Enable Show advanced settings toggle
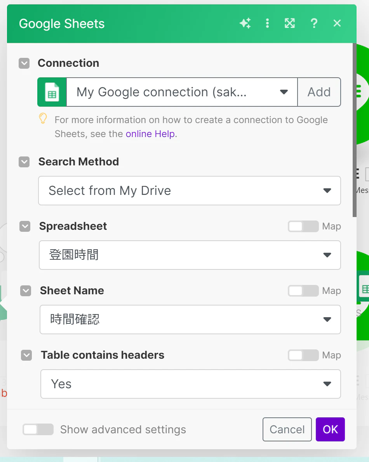This screenshot has width=369, height=462. click(38, 430)
